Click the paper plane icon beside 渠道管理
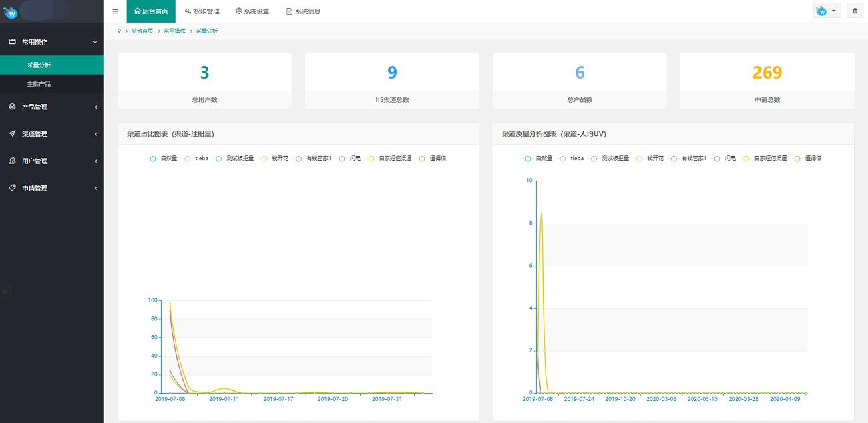This screenshot has width=868, height=423. click(12, 133)
